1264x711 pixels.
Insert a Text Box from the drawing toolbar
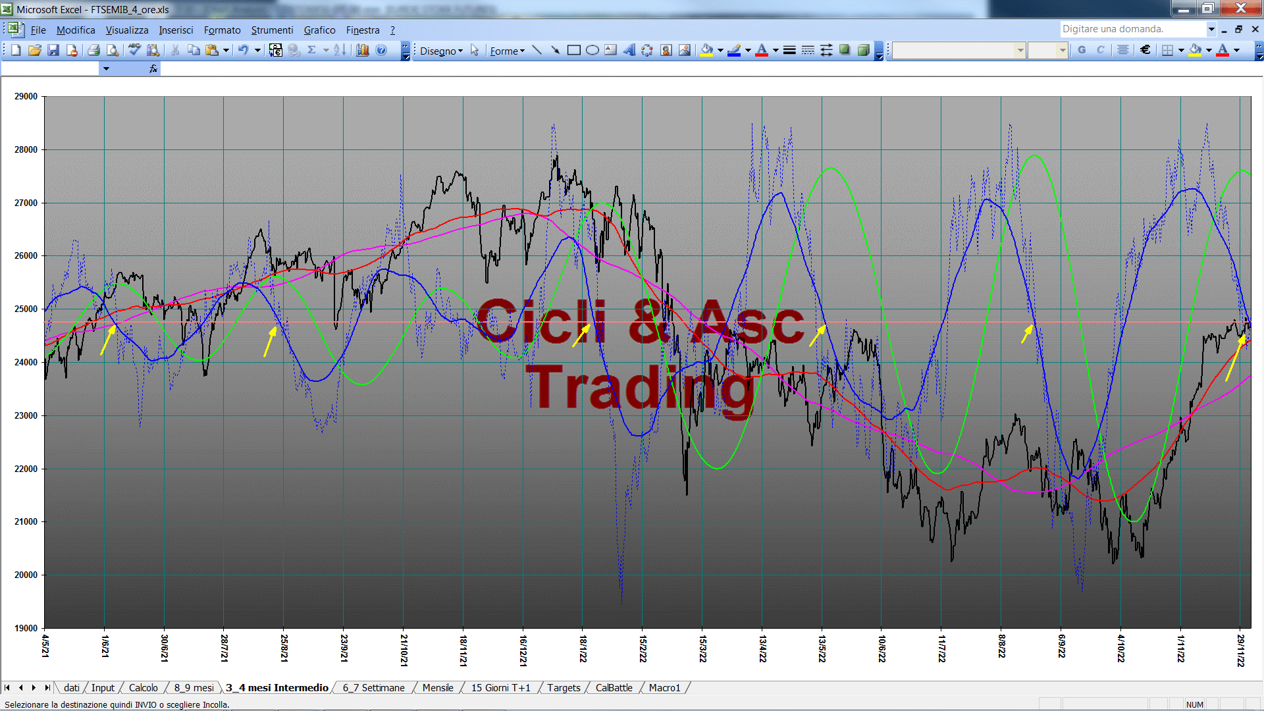click(x=610, y=50)
